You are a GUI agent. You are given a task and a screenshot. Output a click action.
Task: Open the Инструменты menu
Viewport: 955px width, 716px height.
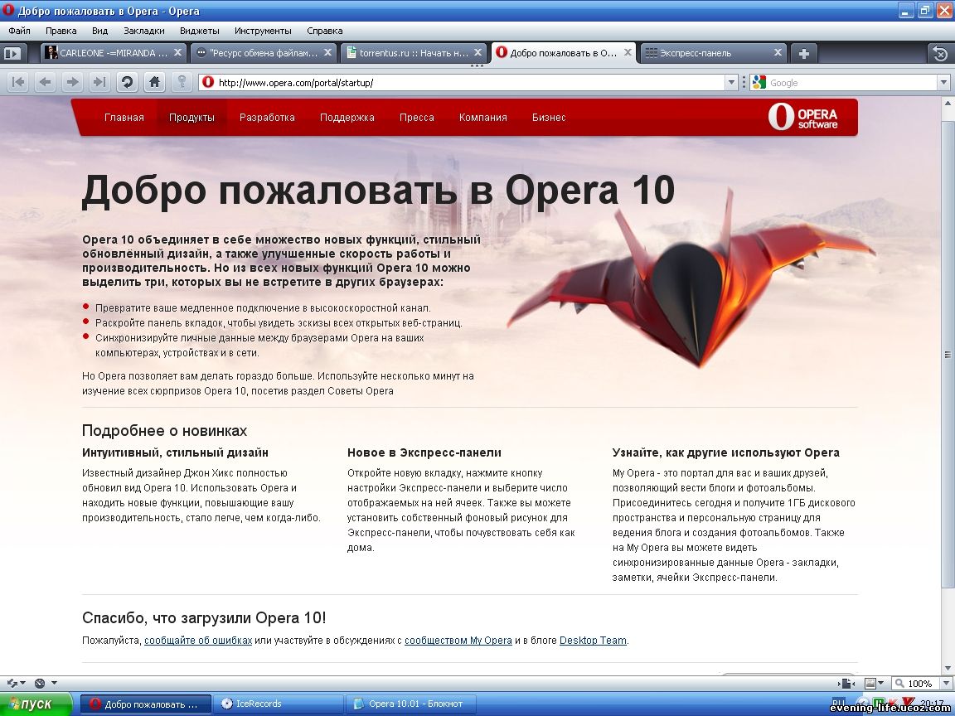[263, 31]
